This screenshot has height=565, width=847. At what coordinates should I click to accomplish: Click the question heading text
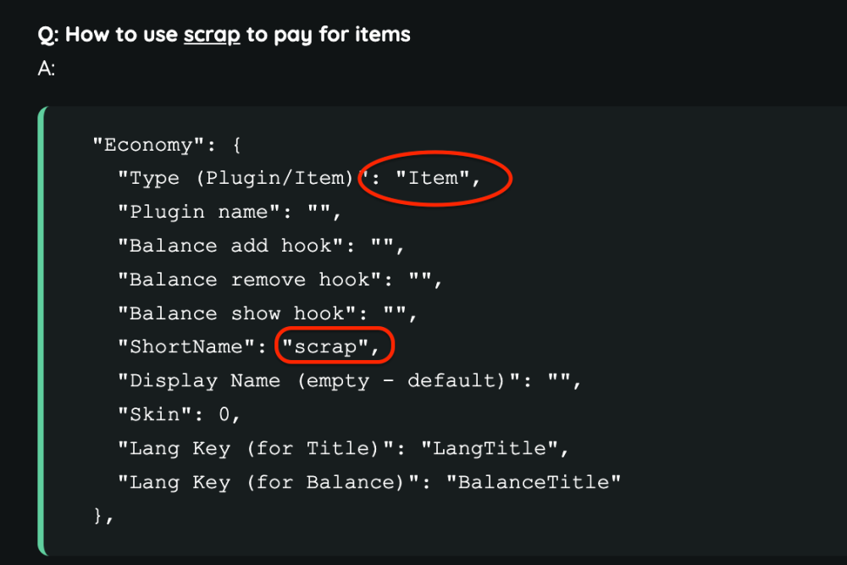224,35
